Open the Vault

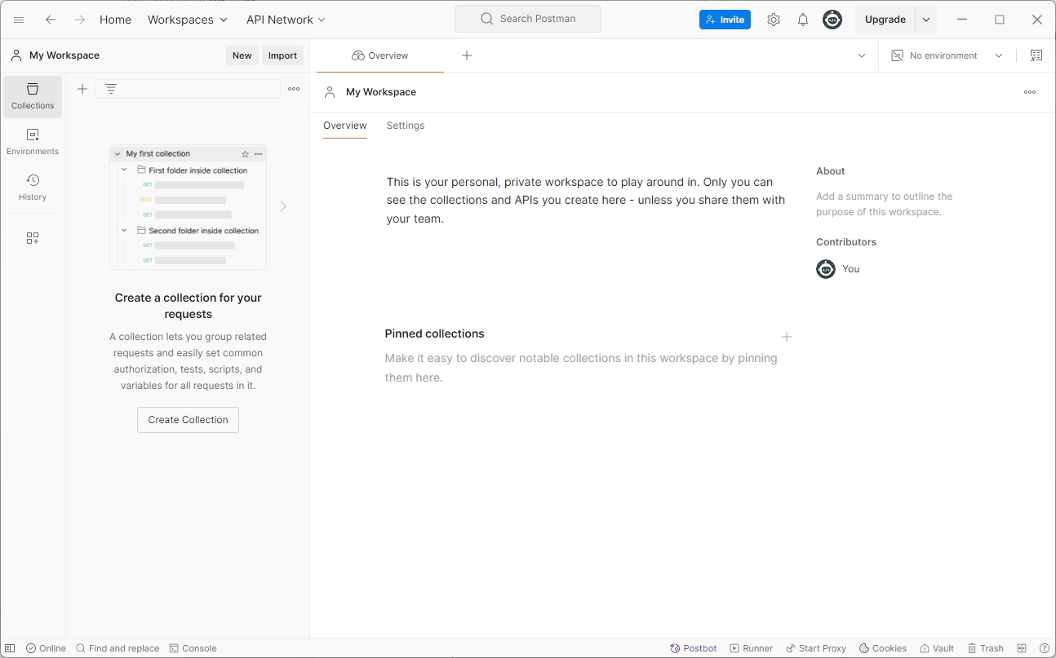[x=937, y=648]
